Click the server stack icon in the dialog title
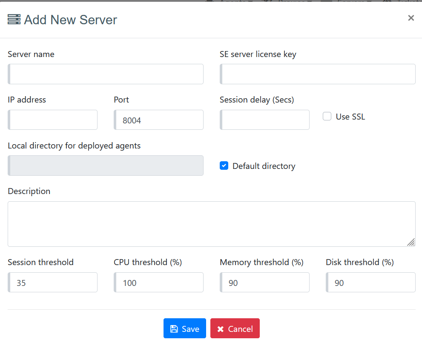 pos(14,20)
